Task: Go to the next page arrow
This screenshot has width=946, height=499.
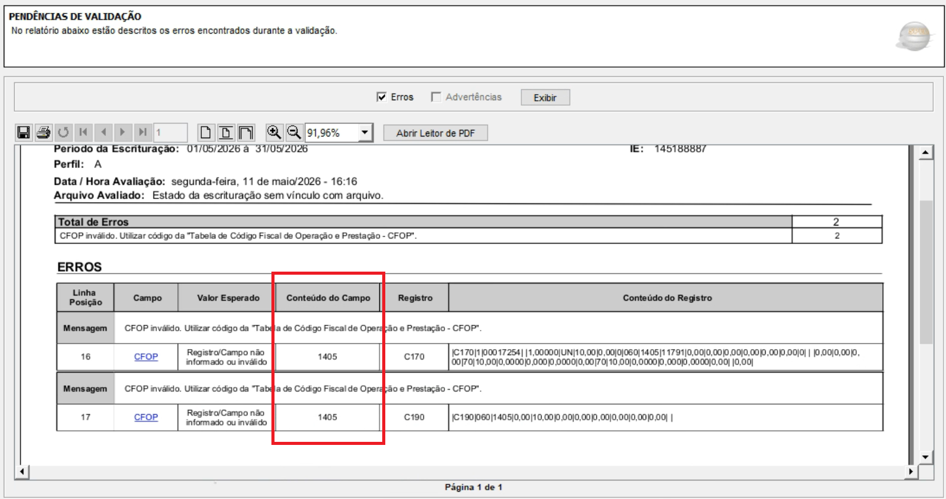Action: 123,132
